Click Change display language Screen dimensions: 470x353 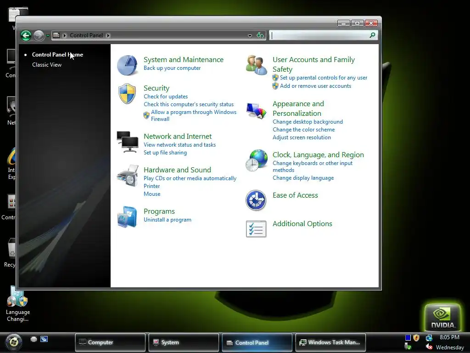click(303, 178)
